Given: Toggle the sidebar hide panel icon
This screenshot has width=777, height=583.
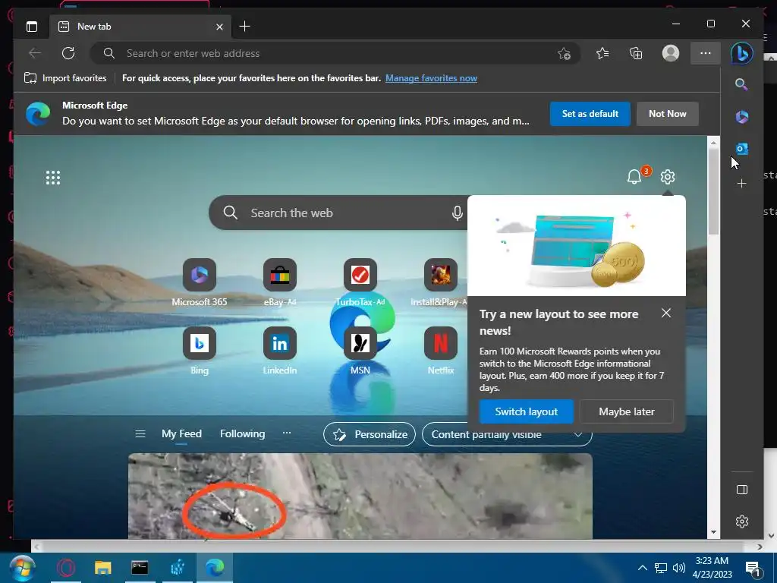Looking at the screenshot, I should (x=742, y=490).
